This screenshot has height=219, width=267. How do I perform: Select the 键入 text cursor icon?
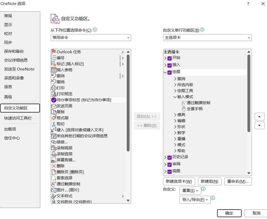coord(54,130)
